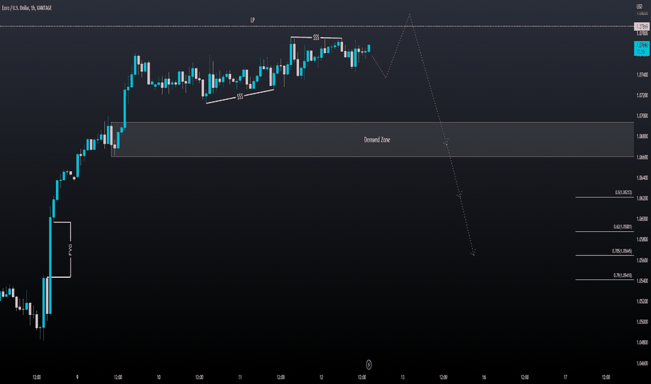Click the upper $$$ liquidity marker
This screenshot has width=651, height=384.
tap(316, 38)
